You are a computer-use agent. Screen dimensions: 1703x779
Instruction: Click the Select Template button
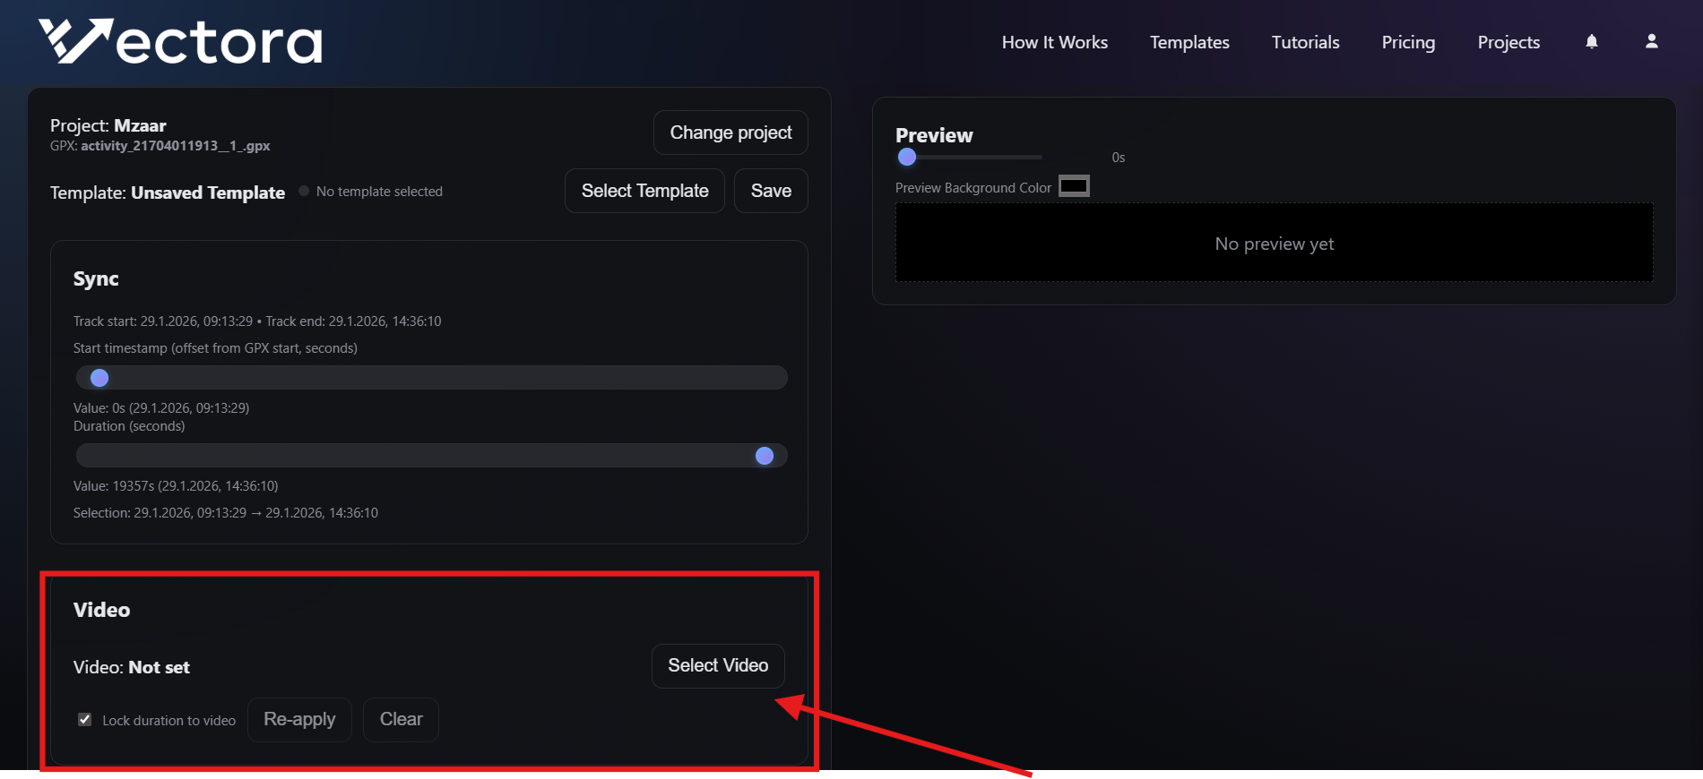point(644,191)
